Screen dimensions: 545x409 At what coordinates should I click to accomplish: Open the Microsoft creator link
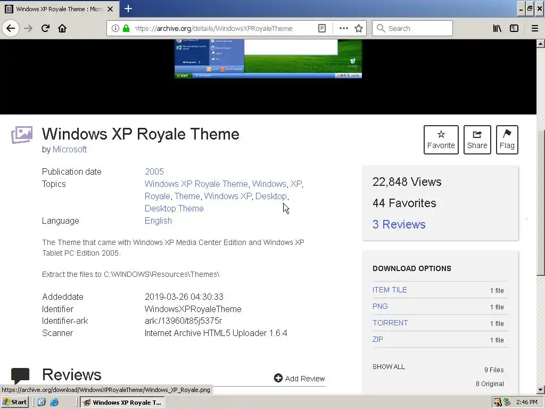tap(70, 149)
